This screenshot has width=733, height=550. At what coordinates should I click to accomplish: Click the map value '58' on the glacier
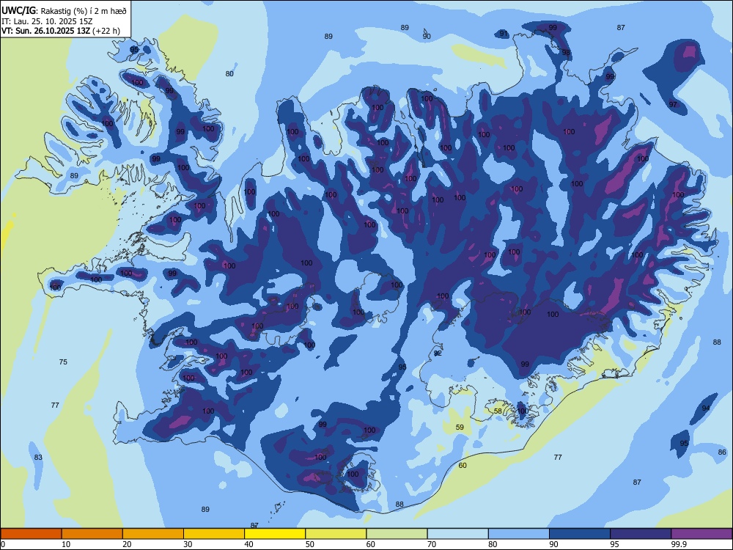(x=498, y=411)
